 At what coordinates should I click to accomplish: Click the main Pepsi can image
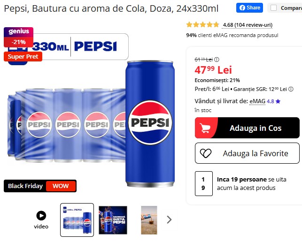[150, 123]
